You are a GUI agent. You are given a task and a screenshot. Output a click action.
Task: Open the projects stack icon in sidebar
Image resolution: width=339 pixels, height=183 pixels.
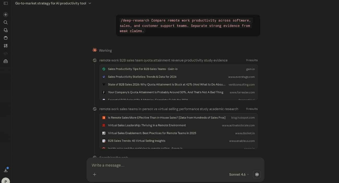tap(6, 38)
